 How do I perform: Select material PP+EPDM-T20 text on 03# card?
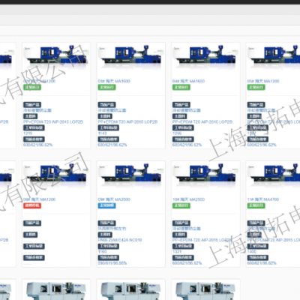(x=127, y=121)
